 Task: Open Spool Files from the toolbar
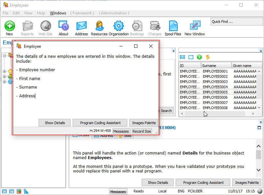[x=173, y=26]
